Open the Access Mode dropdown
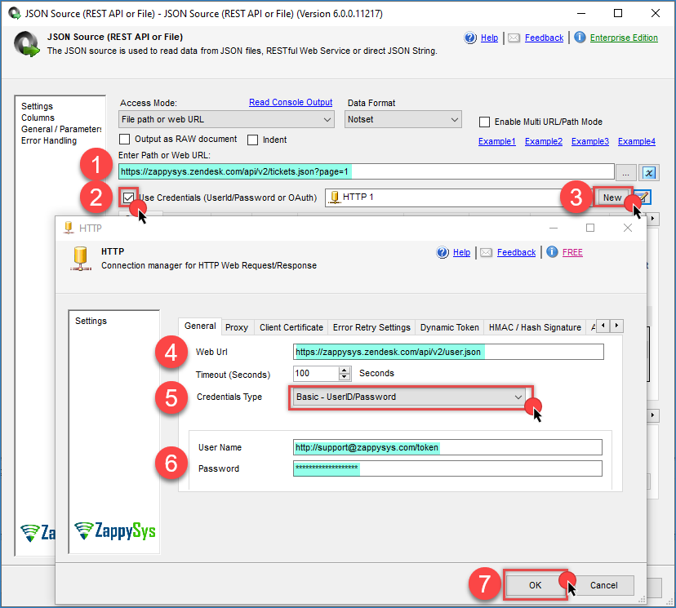This screenshot has width=676, height=608. point(226,120)
